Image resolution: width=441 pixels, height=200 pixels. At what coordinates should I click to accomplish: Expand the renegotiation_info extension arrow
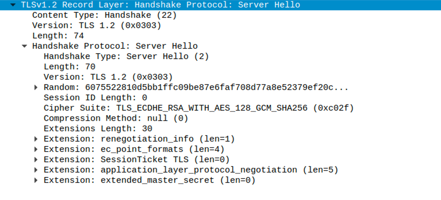(x=36, y=139)
